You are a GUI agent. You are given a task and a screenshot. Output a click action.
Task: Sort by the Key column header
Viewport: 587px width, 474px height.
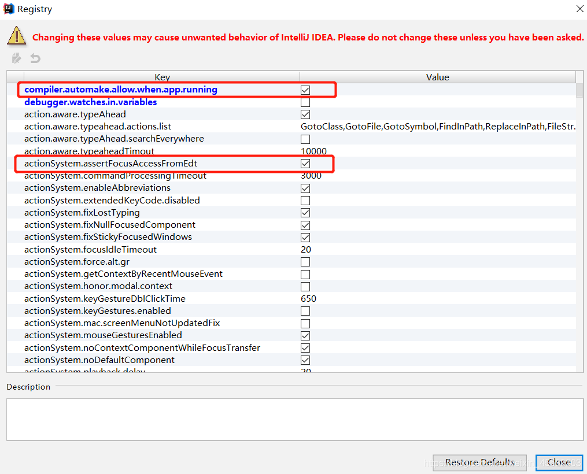[162, 77]
